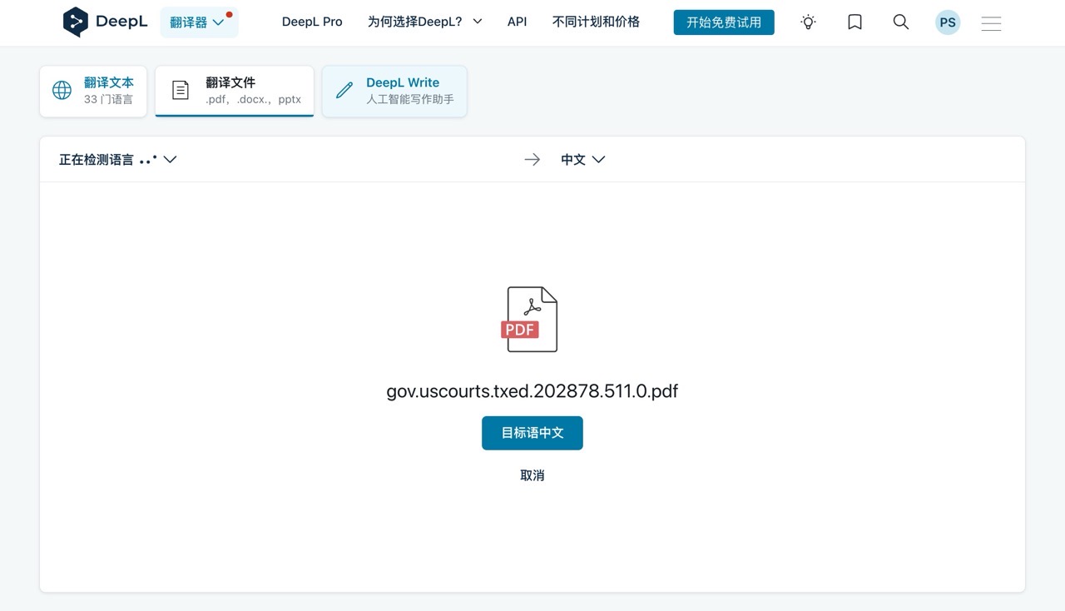The image size is (1065, 611).
Task: Open DeepL Pro page
Action: (x=312, y=22)
